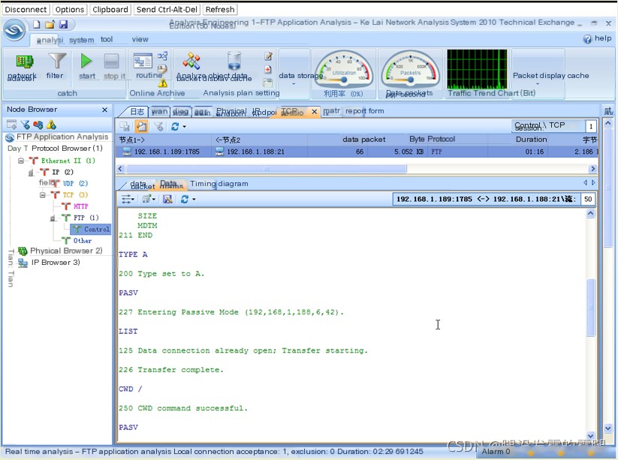Switch to the Timing diagram tab
The height and width of the screenshot is (460, 618).
tap(219, 184)
